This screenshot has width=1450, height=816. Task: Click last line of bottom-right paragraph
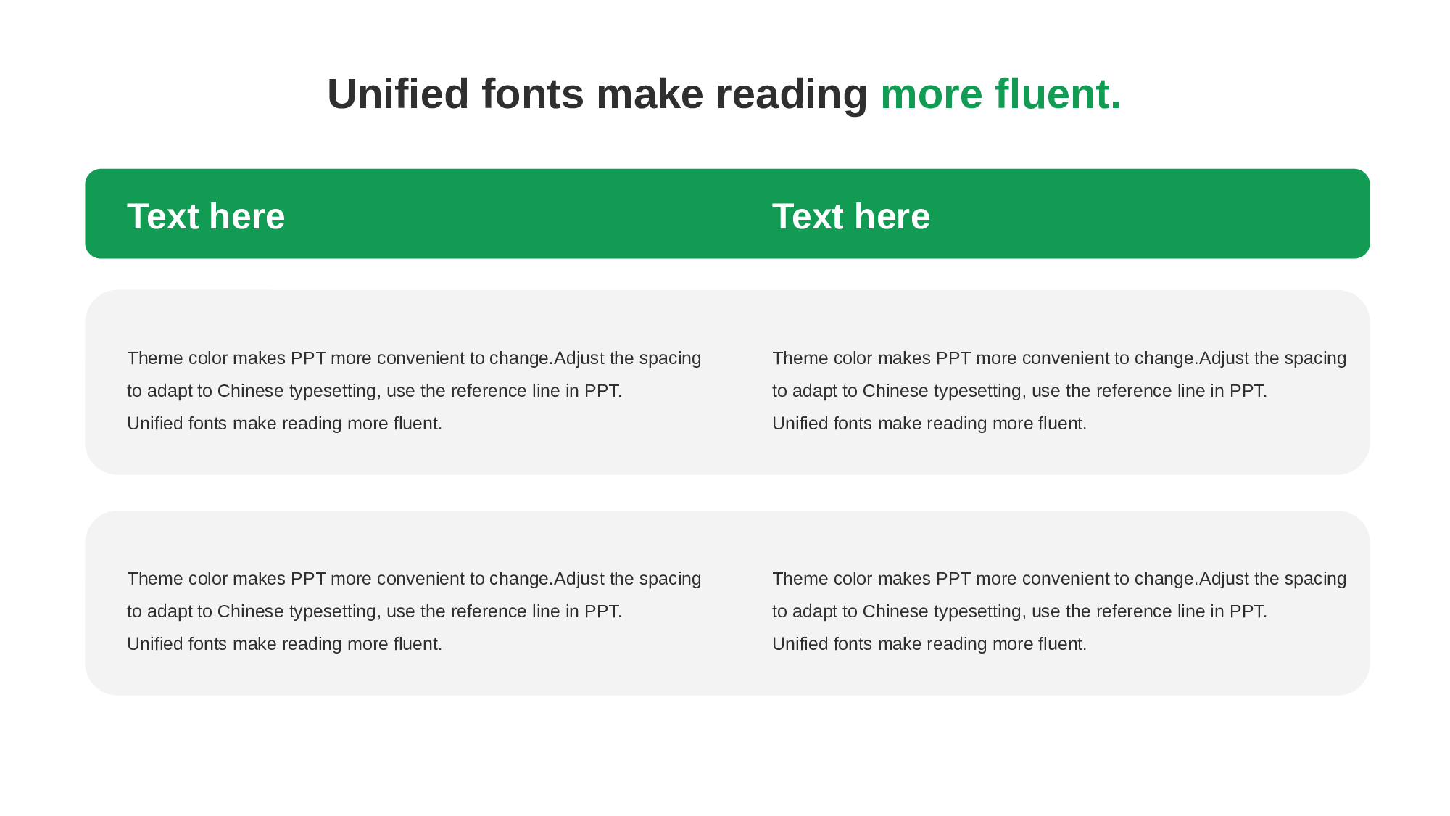[929, 644]
